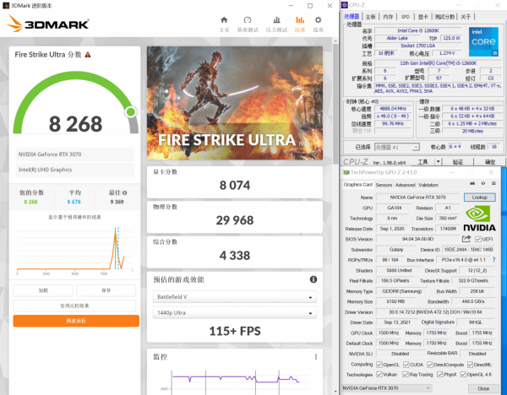Switch to the Validation tab in GPU-Z
The height and width of the screenshot is (395, 507).
[428, 185]
